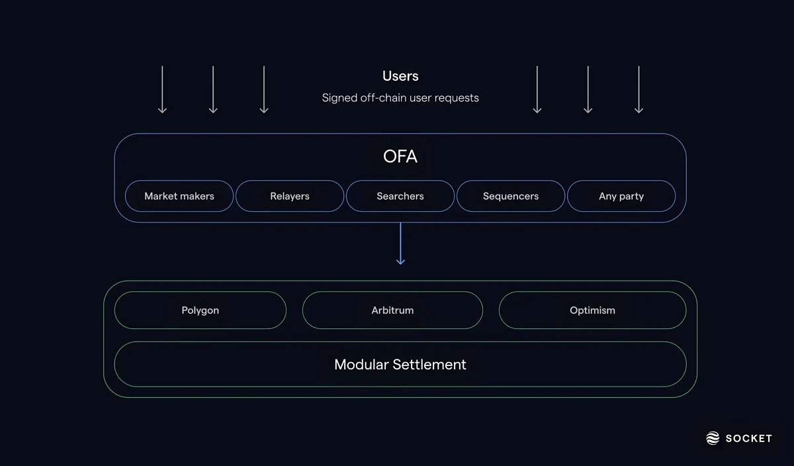794x466 pixels.
Task: Select the Relayers pill
Action: pyautogui.click(x=290, y=196)
